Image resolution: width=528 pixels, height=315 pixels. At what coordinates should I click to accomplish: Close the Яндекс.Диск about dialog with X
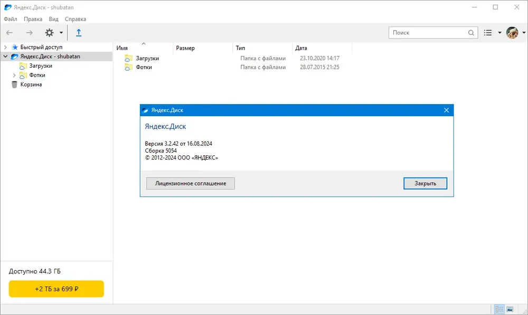coord(446,110)
